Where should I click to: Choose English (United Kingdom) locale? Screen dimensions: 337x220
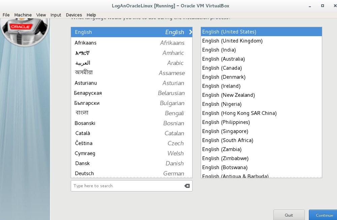262,41
